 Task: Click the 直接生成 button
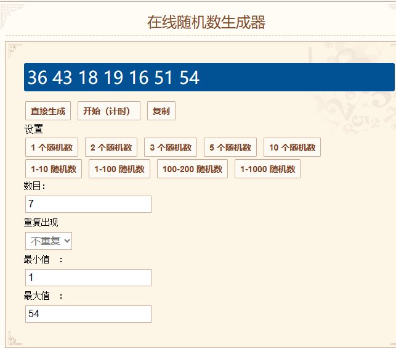coord(48,111)
